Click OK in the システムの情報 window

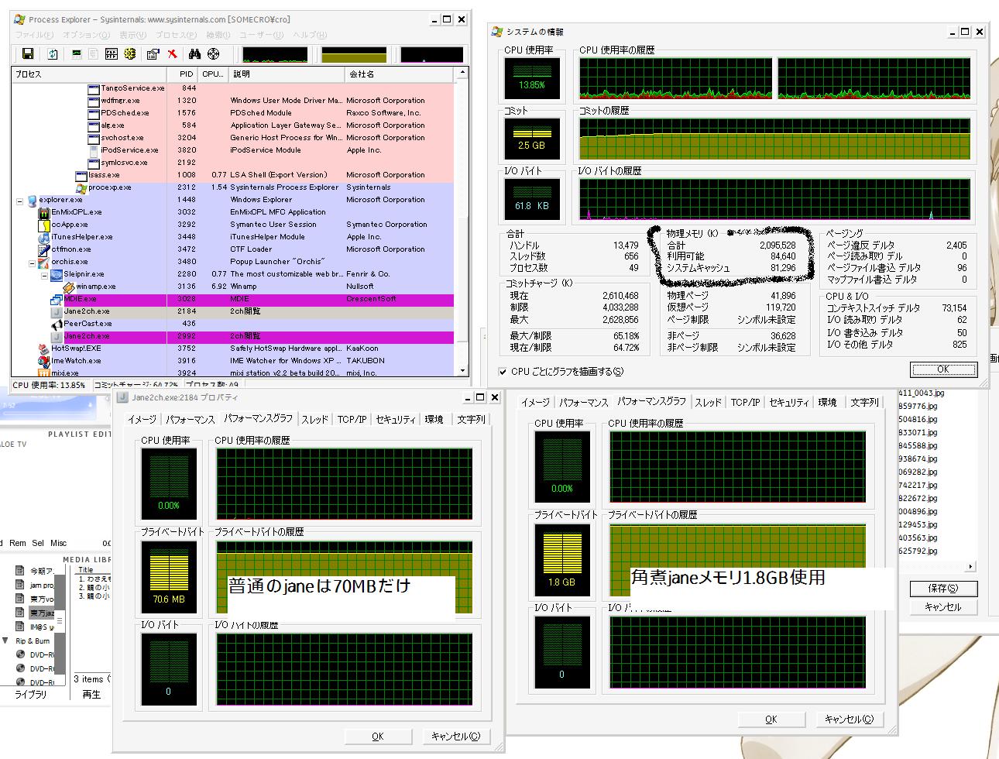(942, 369)
